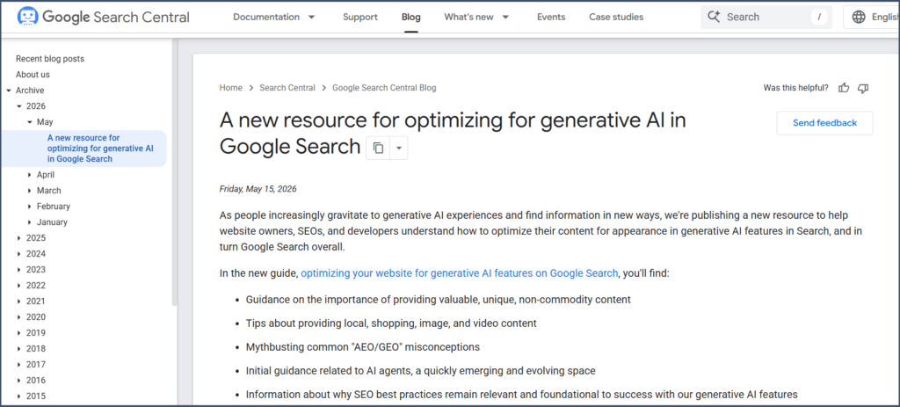Screen dimensions: 900x407
Task: Click the thumbs up helpful icon
Action: coord(844,88)
